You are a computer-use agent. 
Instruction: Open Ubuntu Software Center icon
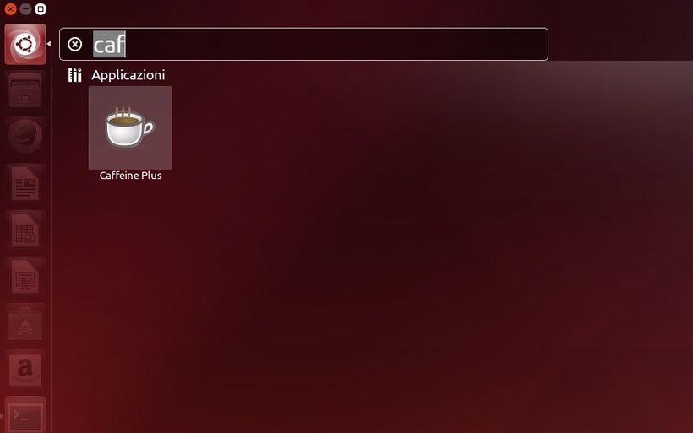pos(25,323)
